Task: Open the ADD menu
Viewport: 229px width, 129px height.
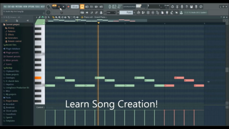Action: (13, 6)
